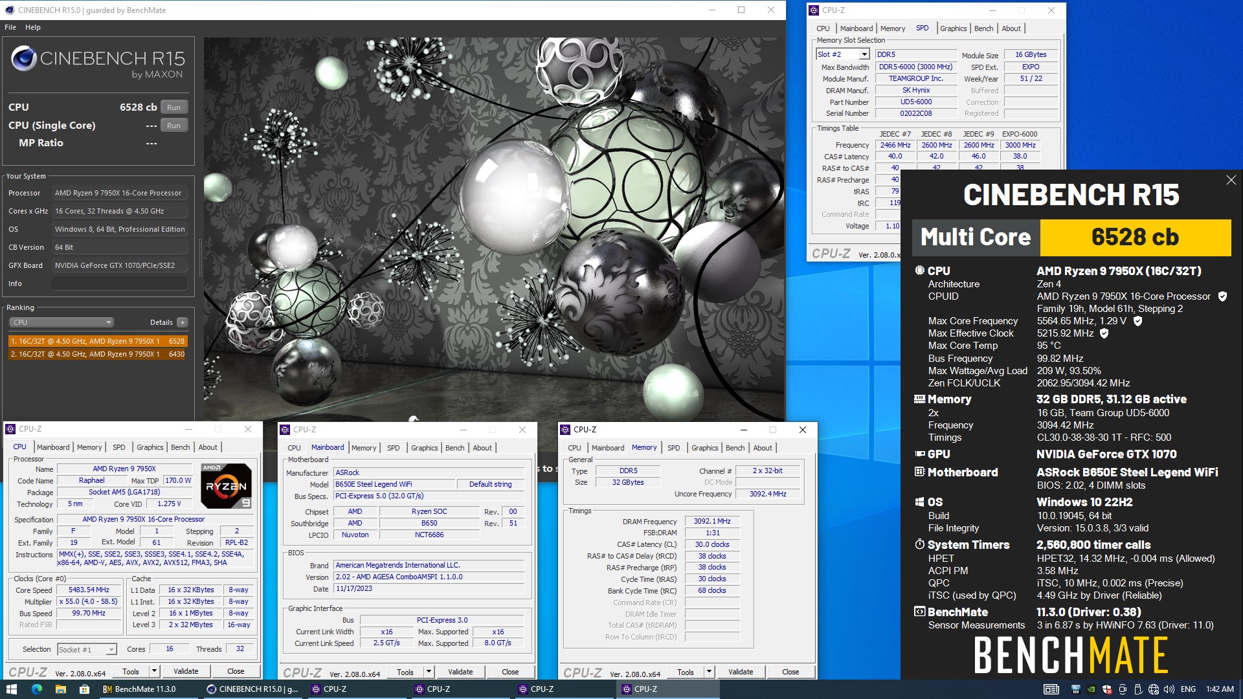The height and width of the screenshot is (699, 1243).
Task: Open Windows Security tray shield icon
Action: [x=1107, y=689]
